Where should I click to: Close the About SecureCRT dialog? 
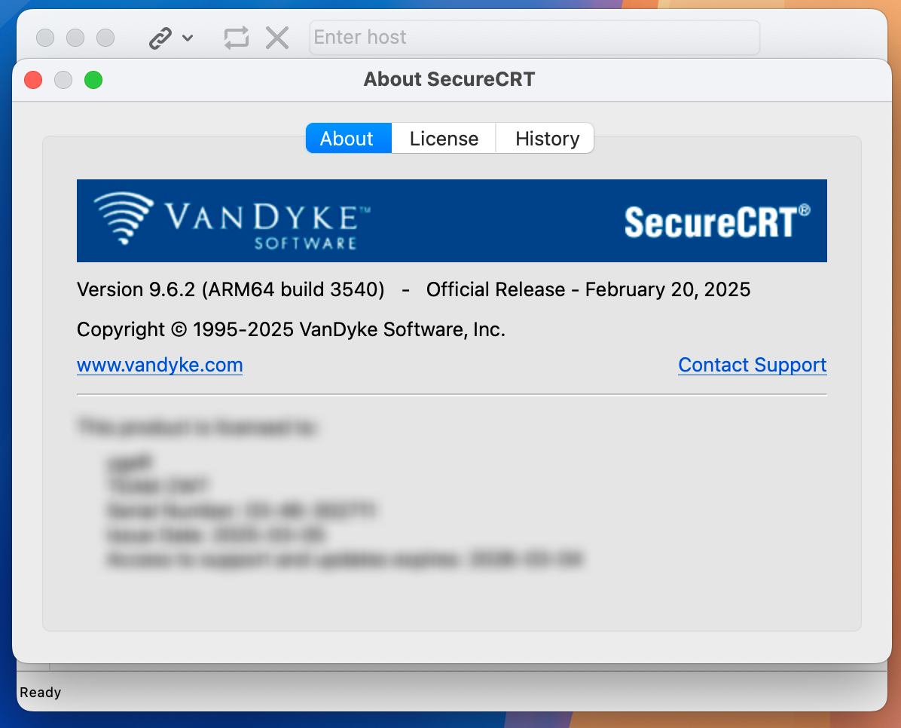pos(33,79)
